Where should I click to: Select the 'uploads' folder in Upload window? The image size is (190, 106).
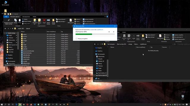[25, 49]
